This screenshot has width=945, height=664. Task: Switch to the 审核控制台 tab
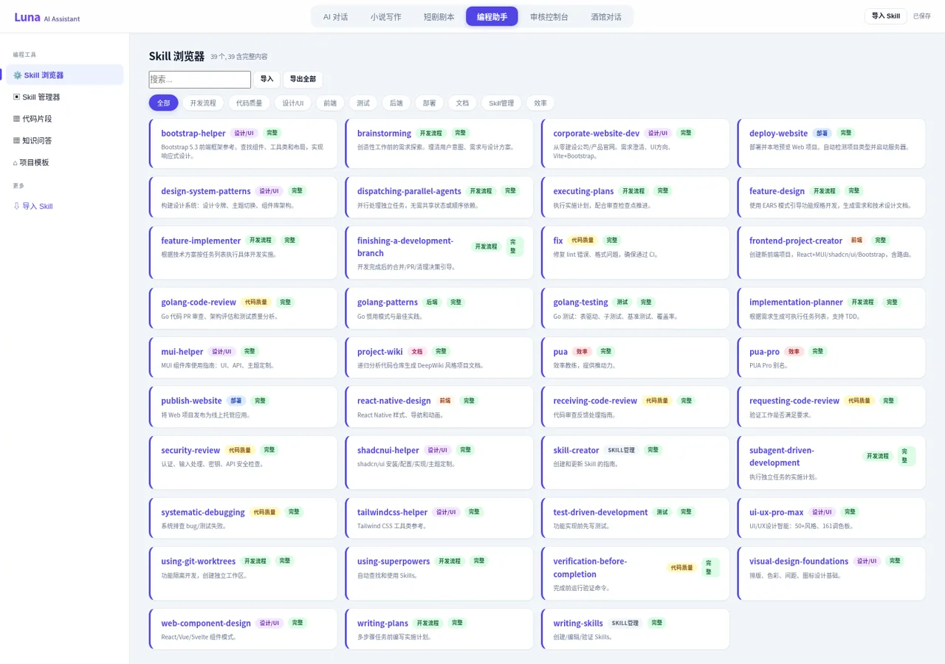(549, 16)
